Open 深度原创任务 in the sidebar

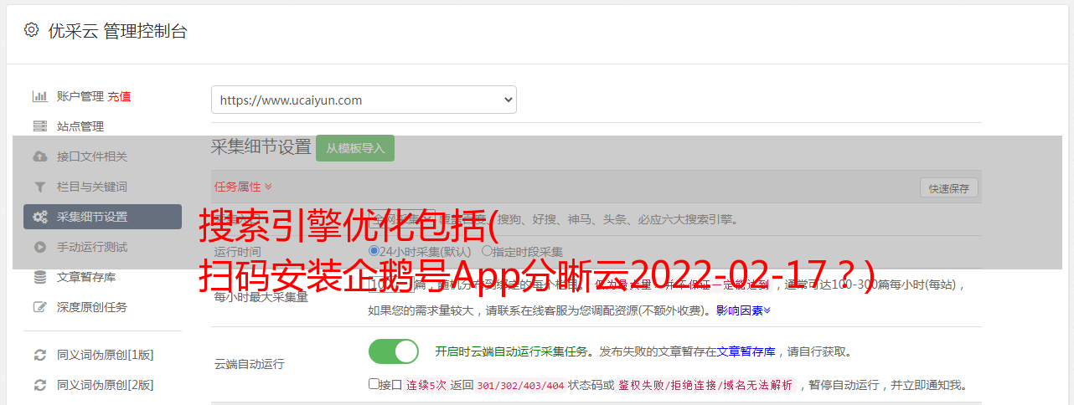(92, 307)
